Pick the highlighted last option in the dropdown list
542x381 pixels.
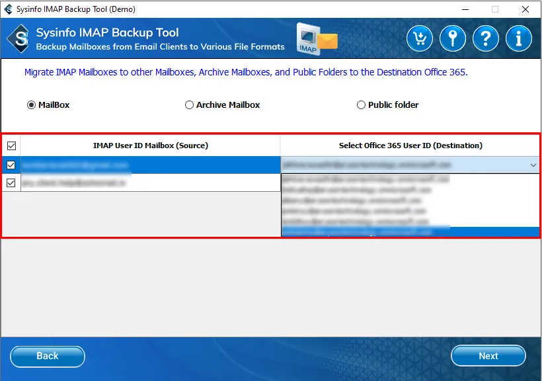[410, 232]
